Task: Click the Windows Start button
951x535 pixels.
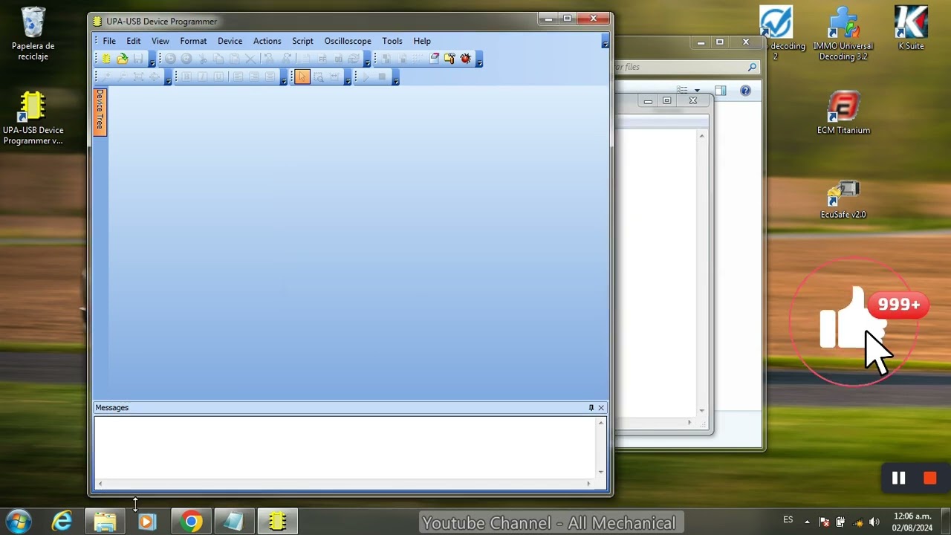Action: (x=19, y=522)
